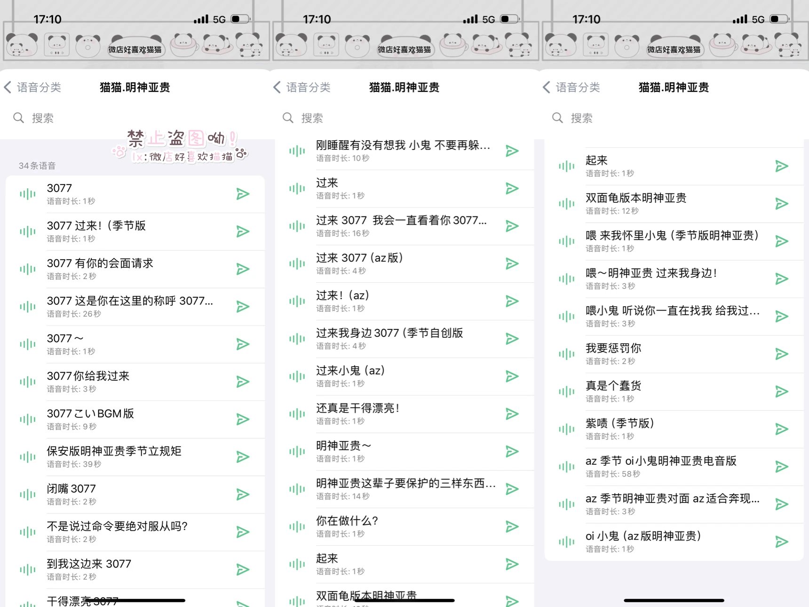
Task: Send the "紫啧 (季节版)" voice
Action: [x=781, y=429]
